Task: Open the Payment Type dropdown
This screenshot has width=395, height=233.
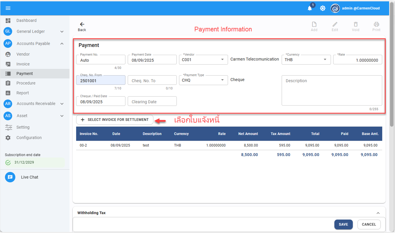Action: (x=222, y=80)
